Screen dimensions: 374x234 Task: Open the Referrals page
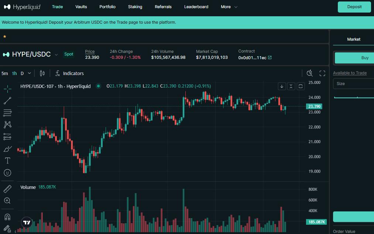(x=163, y=7)
